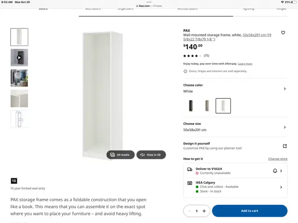Increase quantity with the plus button
The image size is (298, 223).
coord(204,211)
